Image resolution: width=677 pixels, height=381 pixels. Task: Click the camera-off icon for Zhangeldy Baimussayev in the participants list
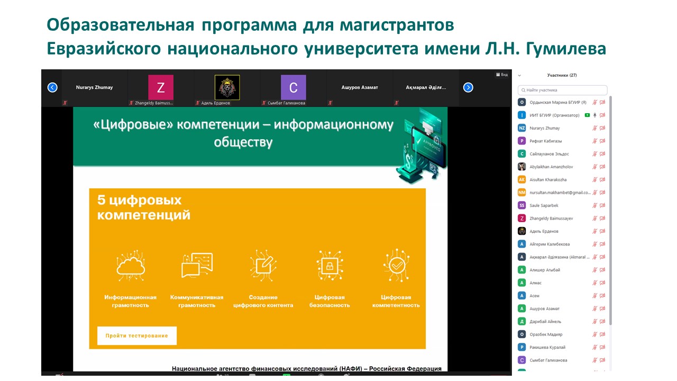(x=602, y=219)
